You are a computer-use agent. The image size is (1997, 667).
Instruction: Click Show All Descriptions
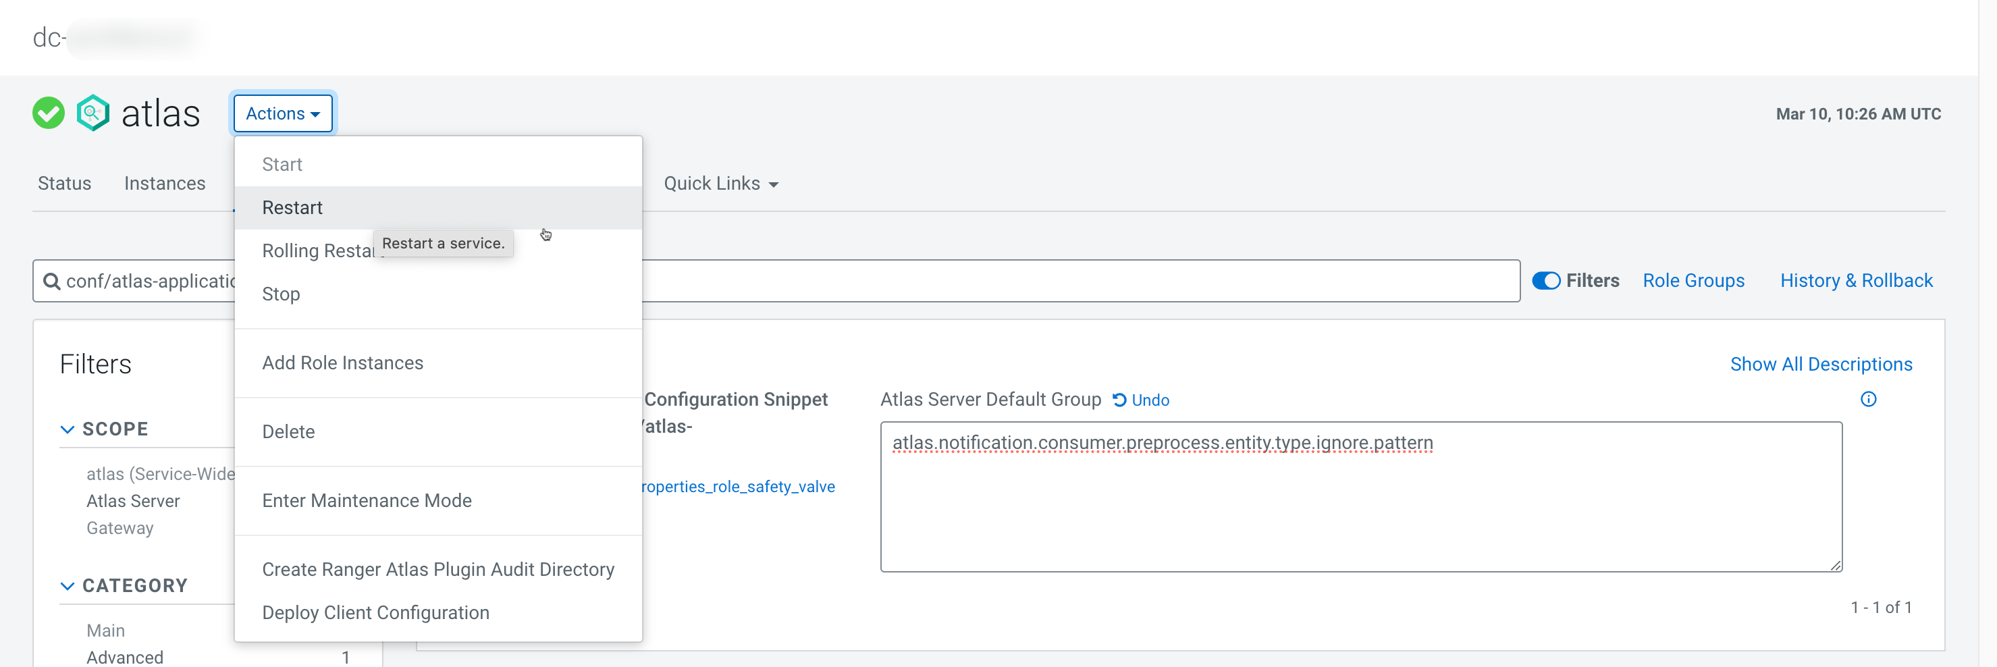[x=1820, y=365]
